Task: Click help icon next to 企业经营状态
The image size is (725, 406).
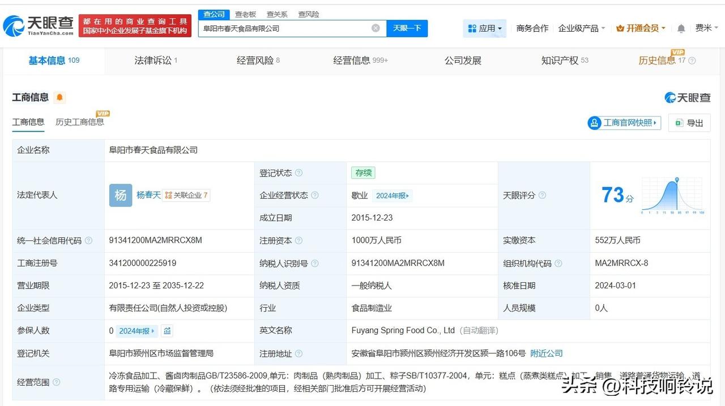Action: [x=315, y=195]
